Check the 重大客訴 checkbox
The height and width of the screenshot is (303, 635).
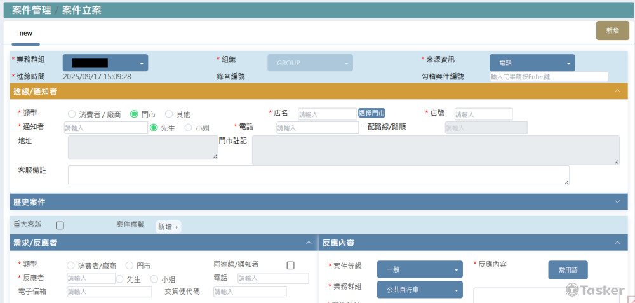tap(60, 226)
